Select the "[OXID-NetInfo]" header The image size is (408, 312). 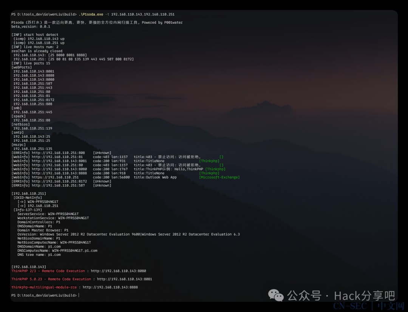[28, 198]
